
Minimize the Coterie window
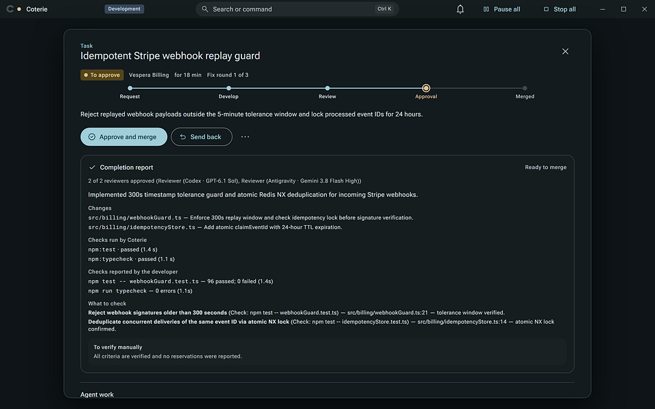point(602,9)
